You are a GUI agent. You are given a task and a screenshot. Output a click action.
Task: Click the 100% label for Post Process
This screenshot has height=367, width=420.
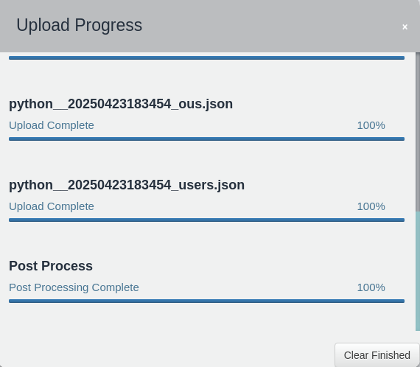[371, 287]
